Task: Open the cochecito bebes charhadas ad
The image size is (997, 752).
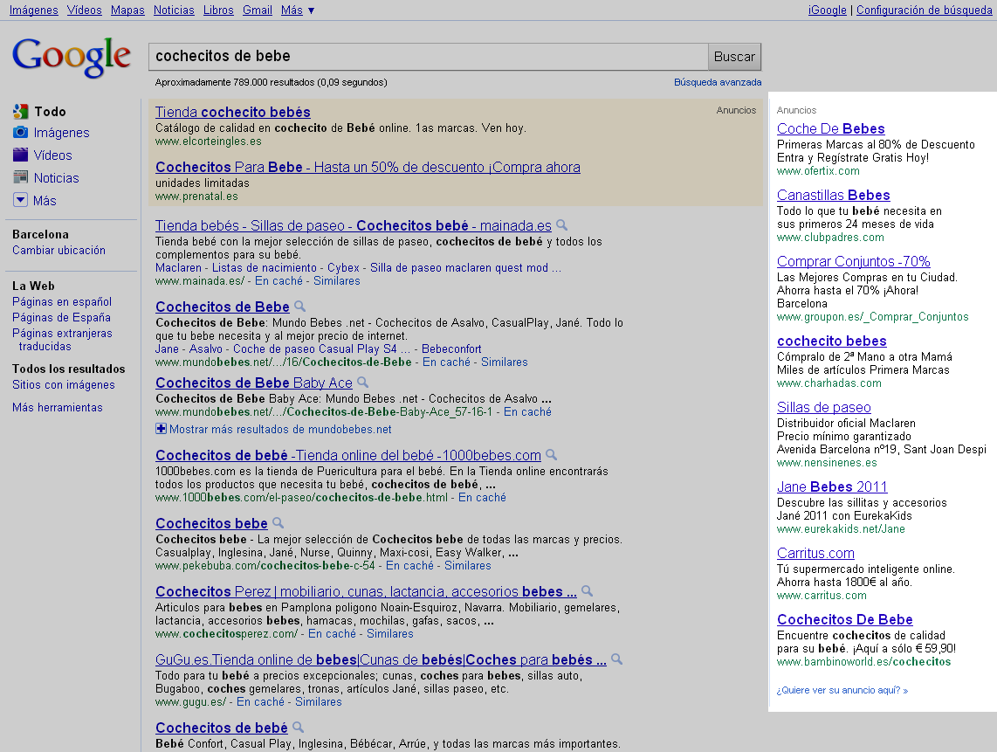Action: tap(832, 341)
